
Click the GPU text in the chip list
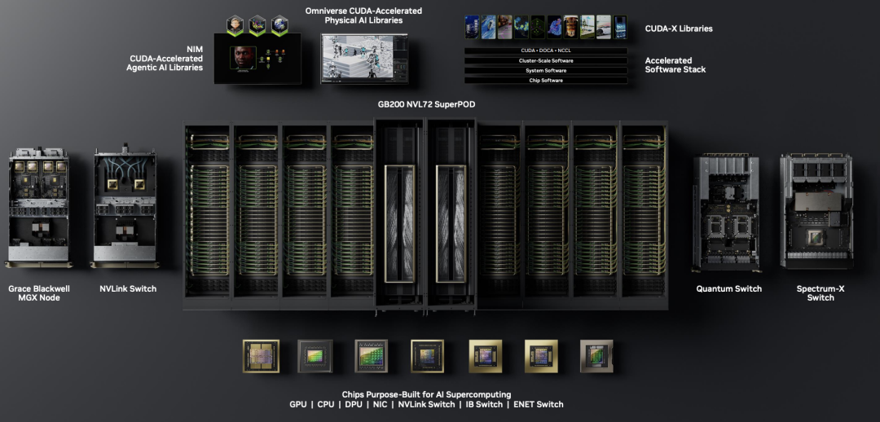(x=298, y=404)
